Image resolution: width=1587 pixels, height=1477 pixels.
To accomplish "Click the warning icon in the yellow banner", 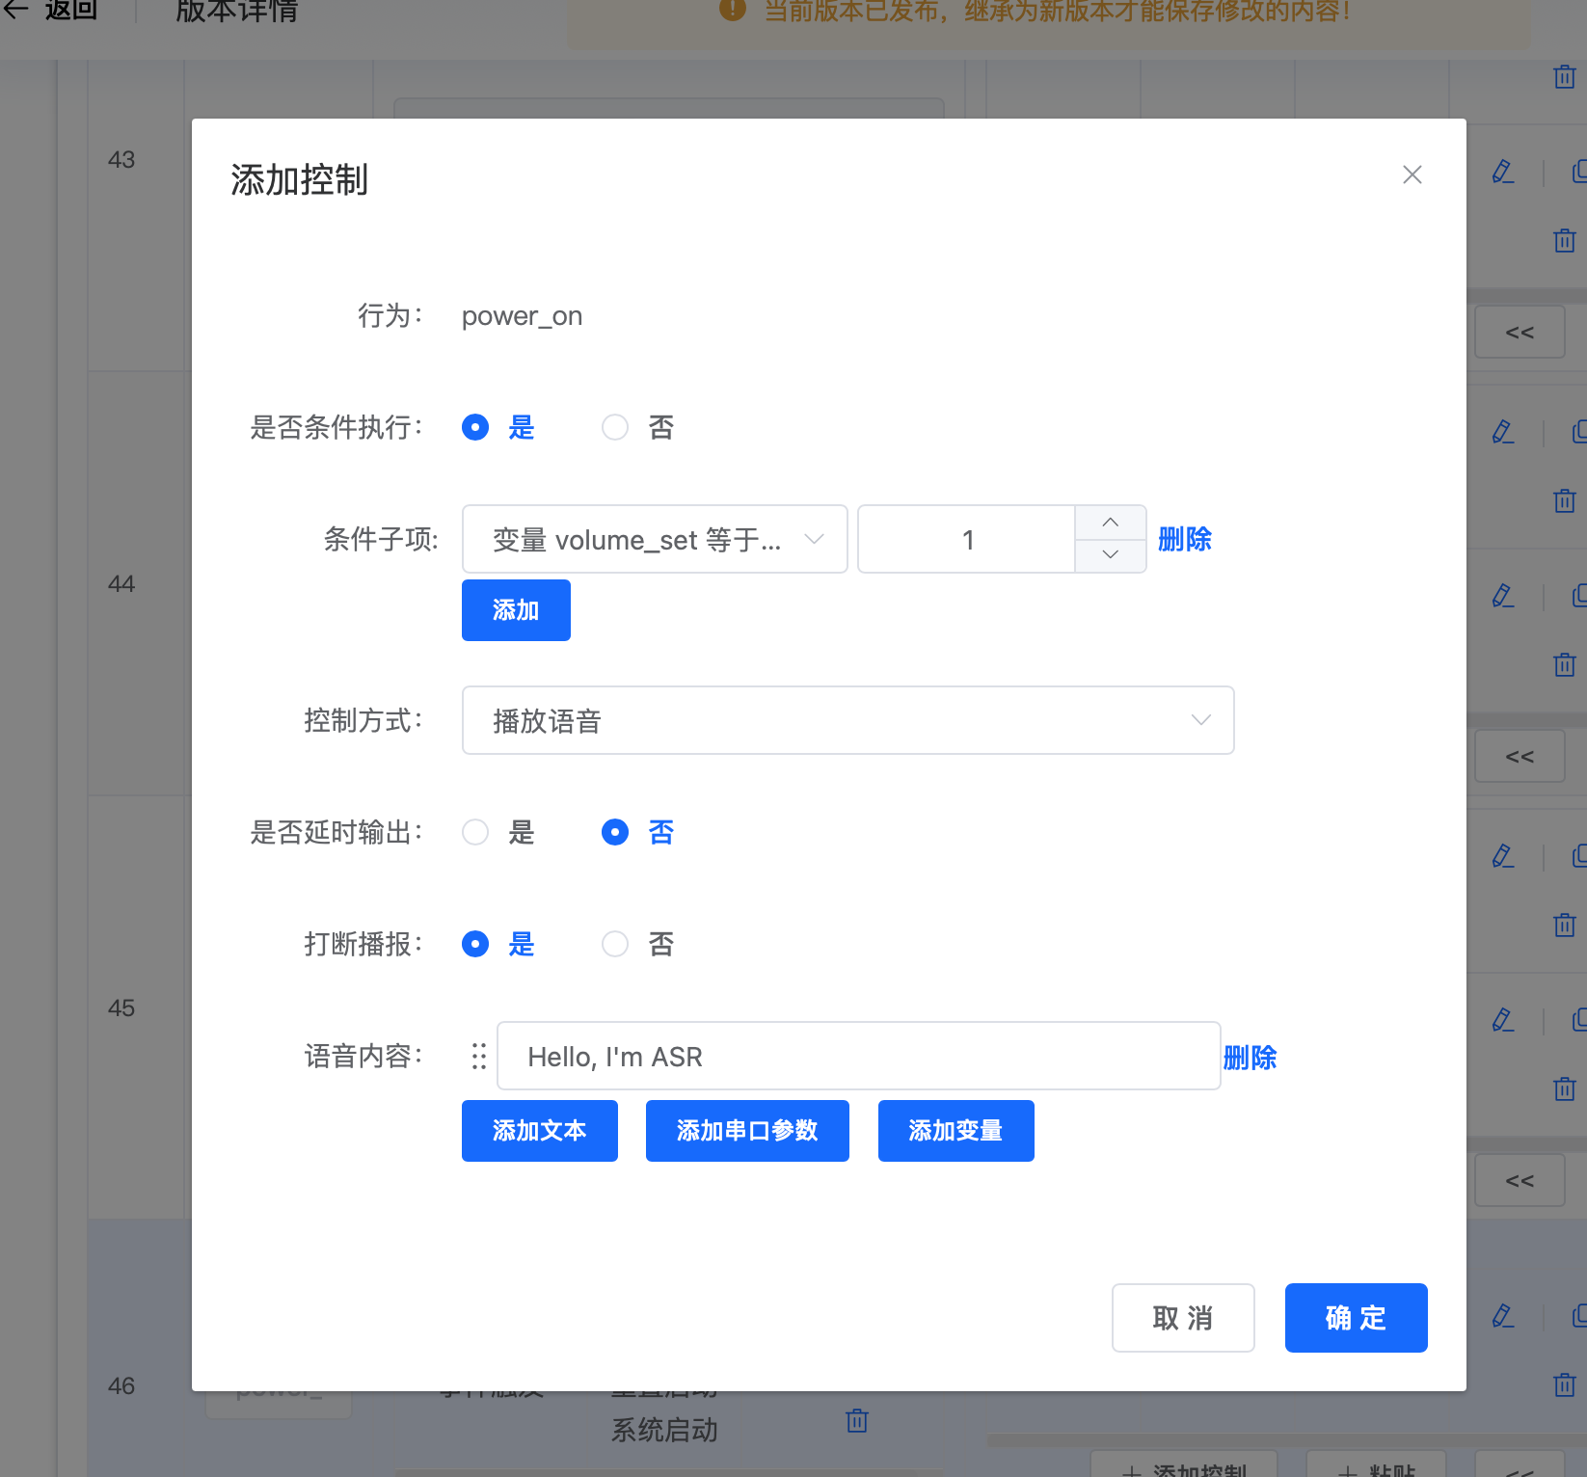I will pos(732,12).
